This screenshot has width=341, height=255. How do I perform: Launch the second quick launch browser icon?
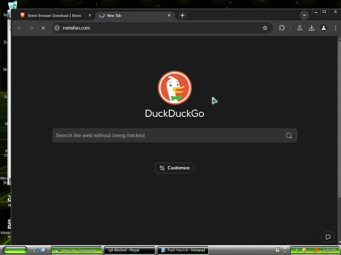(x=44, y=250)
